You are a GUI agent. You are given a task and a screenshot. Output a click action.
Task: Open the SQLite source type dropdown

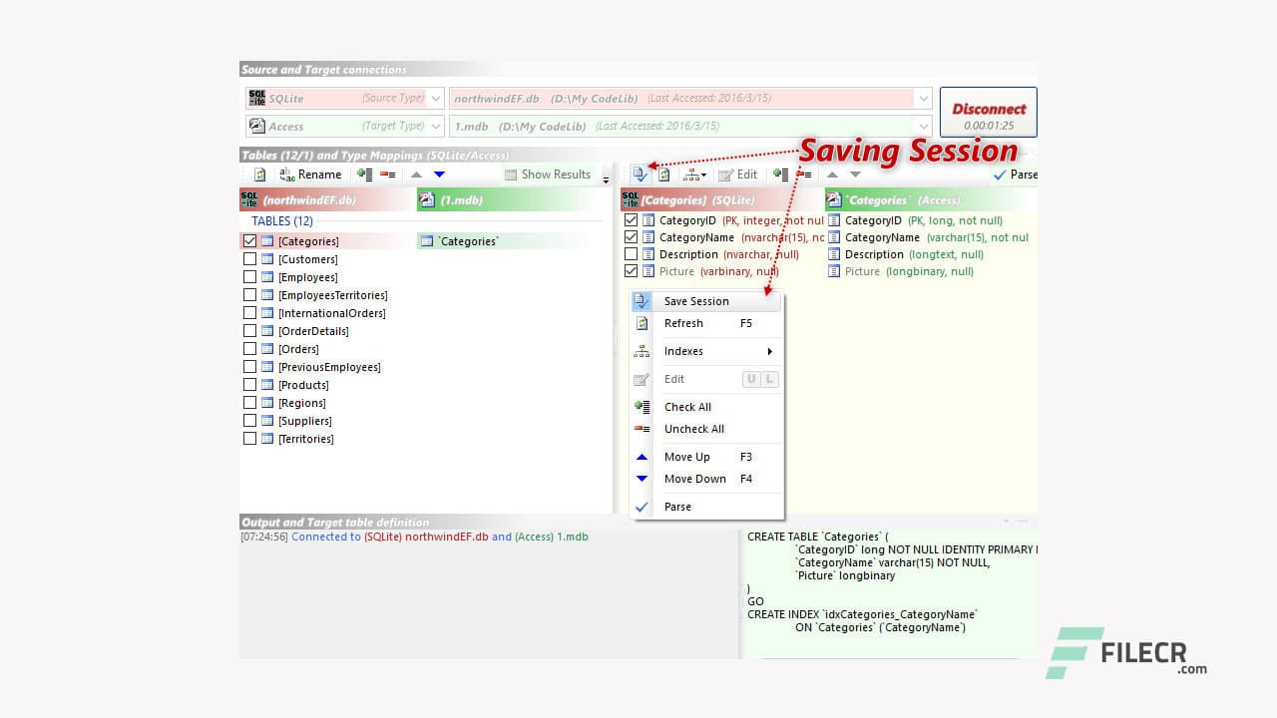pos(436,99)
